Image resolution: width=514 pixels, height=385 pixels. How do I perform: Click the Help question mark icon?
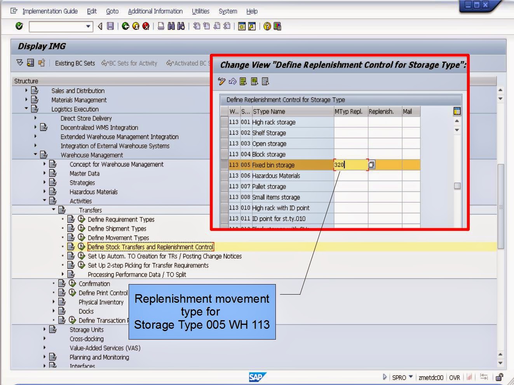[x=267, y=26]
